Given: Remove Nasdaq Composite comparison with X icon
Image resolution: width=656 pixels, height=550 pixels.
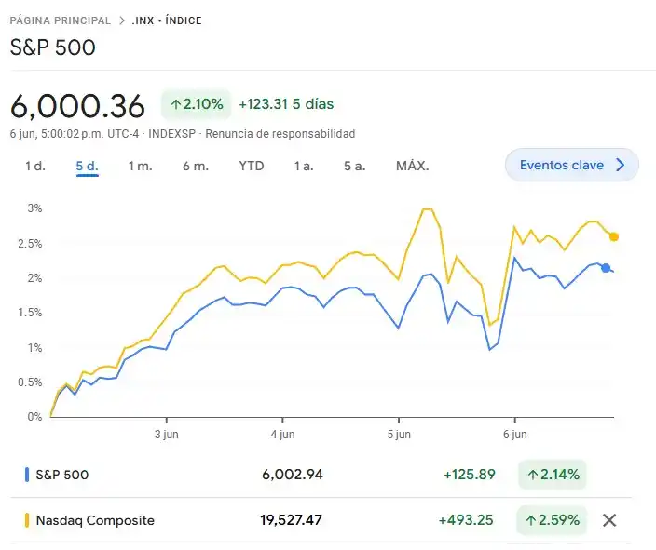Looking at the screenshot, I should point(609,520).
